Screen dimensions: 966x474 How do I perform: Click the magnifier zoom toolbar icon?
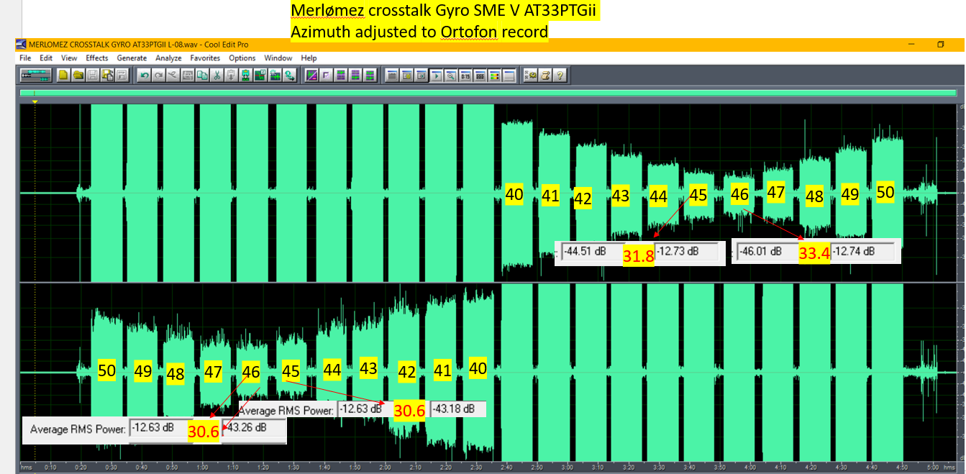pyautogui.click(x=450, y=75)
